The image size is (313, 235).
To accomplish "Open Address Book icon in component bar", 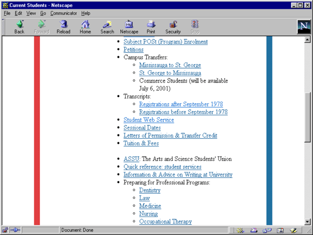I will tap(280, 230).
